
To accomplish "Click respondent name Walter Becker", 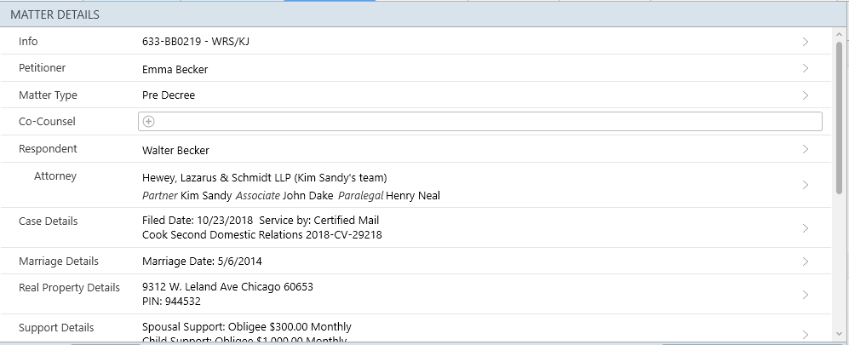I will coord(175,151).
